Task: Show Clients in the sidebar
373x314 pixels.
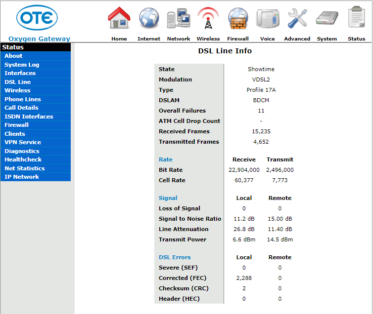Action: [x=36, y=134]
